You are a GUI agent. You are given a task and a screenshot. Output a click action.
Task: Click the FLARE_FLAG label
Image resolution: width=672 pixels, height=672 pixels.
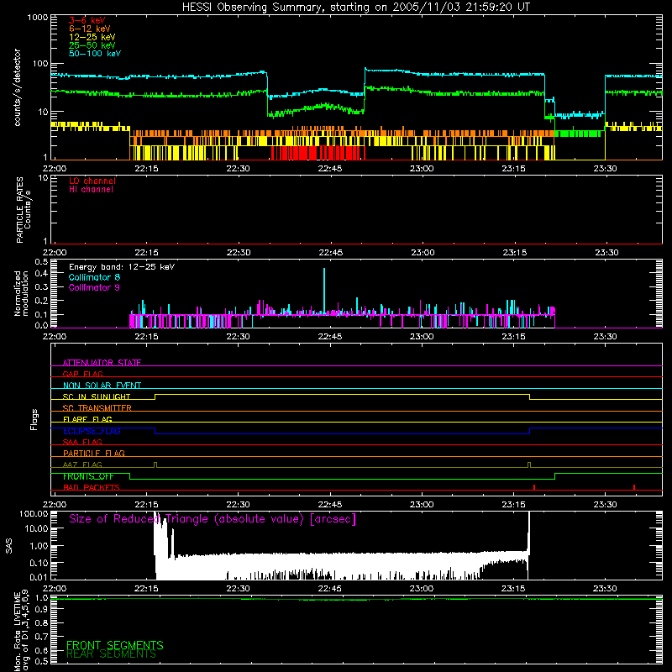coord(87,419)
